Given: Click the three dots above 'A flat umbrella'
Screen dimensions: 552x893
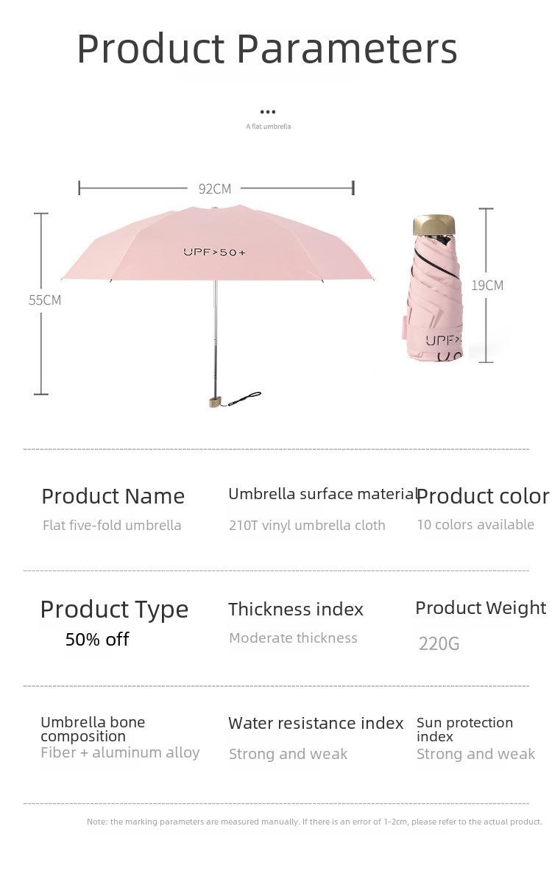Looking at the screenshot, I should coord(268,112).
